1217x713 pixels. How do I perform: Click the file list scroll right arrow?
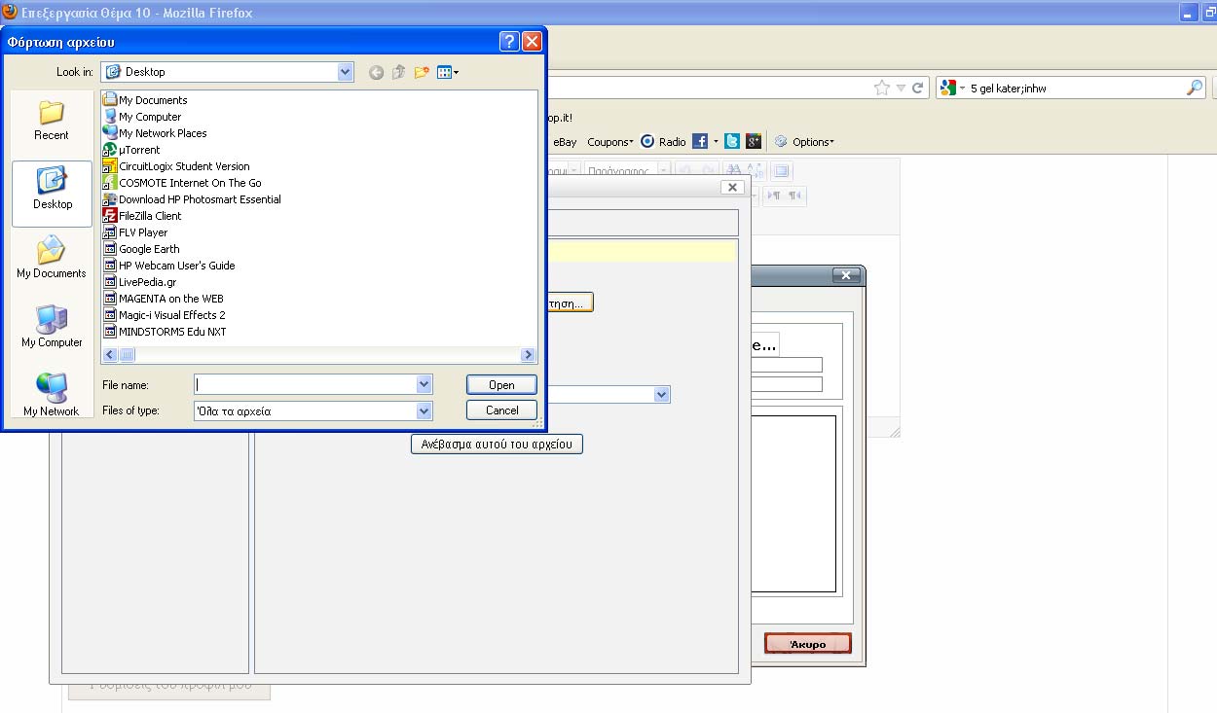tap(529, 355)
